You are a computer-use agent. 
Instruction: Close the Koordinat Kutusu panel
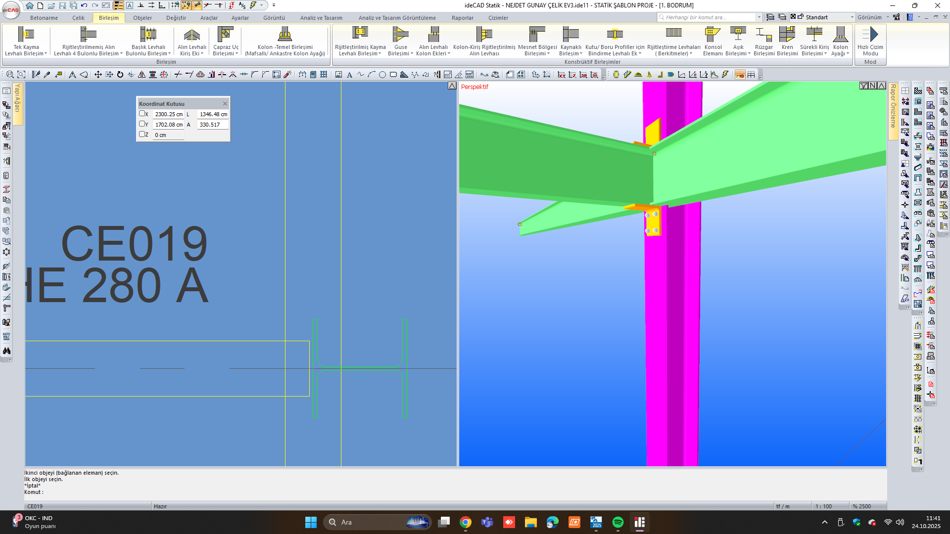[225, 104]
